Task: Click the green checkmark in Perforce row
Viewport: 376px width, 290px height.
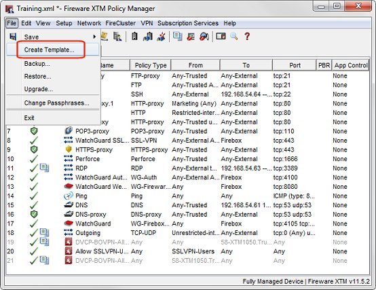Action: (x=34, y=159)
